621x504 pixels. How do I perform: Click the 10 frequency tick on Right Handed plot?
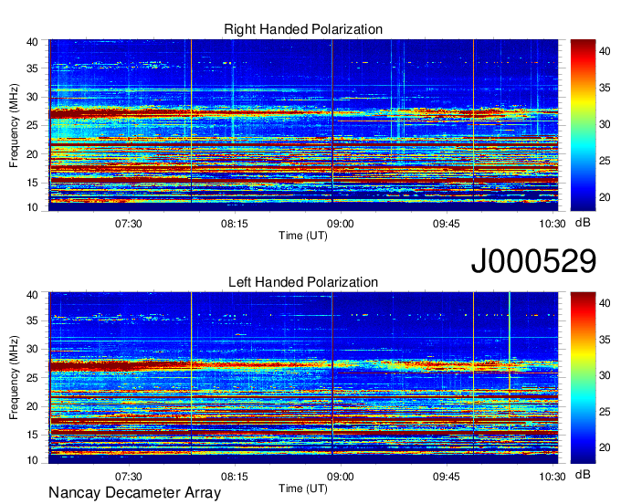[x=32, y=207]
